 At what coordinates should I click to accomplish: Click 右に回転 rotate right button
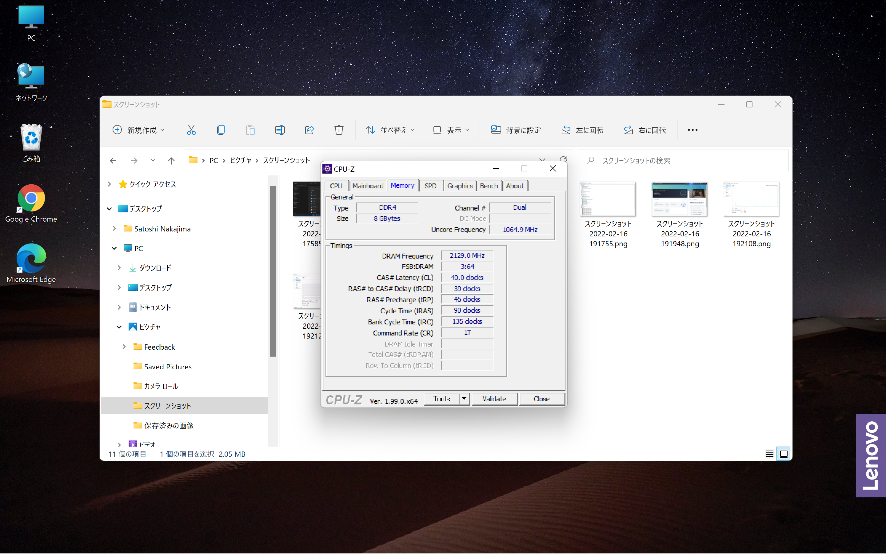click(645, 130)
